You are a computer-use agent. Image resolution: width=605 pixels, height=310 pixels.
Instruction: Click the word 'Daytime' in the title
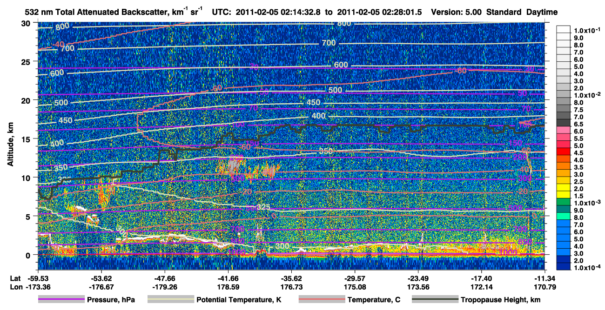(542, 13)
